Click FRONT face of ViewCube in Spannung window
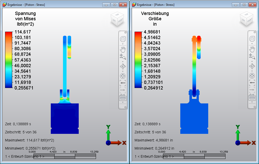 click(x=120, y=21)
